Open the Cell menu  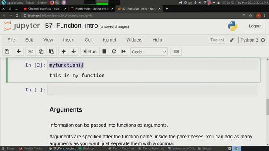pyautogui.click(x=89, y=40)
